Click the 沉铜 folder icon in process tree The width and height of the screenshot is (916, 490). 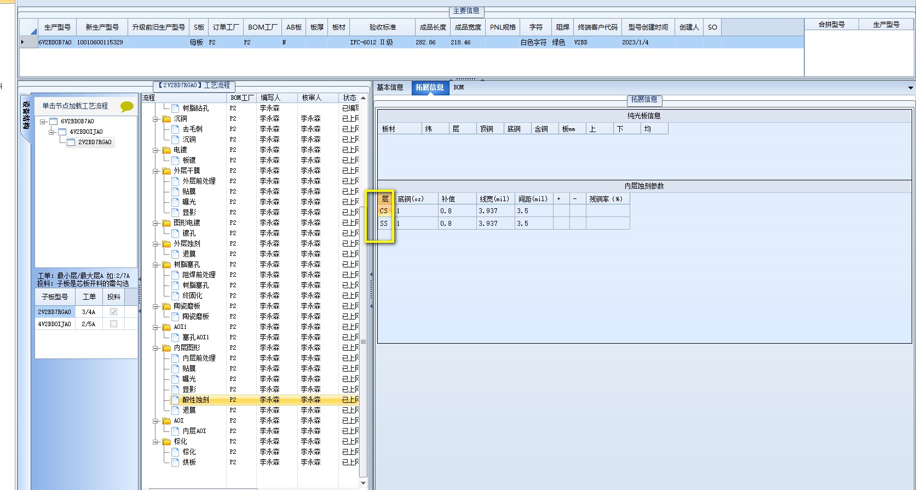coord(166,118)
